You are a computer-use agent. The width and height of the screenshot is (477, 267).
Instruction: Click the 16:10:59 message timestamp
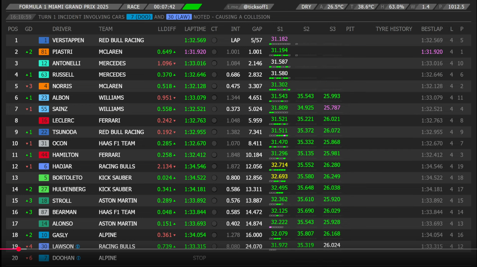pos(21,17)
